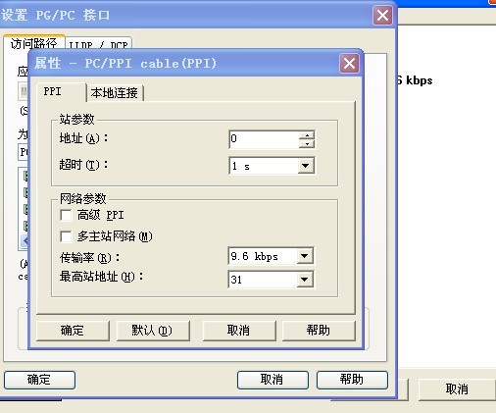Click 帮助 in the PG/PC interface window
The height and width of the screenshot is (413, 496).
click(352, 380)
